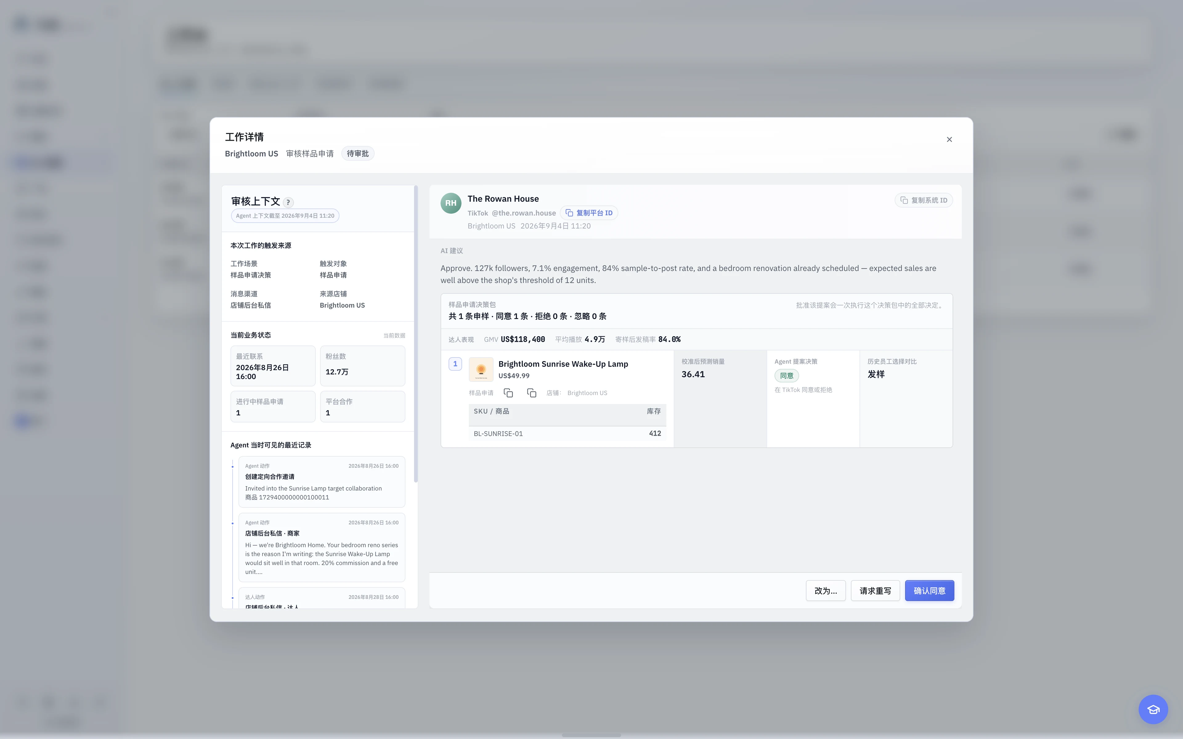Screen dimensions: 1183x739
Task: Click the "批准该提案会一次执行这个决策包中的全部决定。" note
Action: [x=869, y=305]
